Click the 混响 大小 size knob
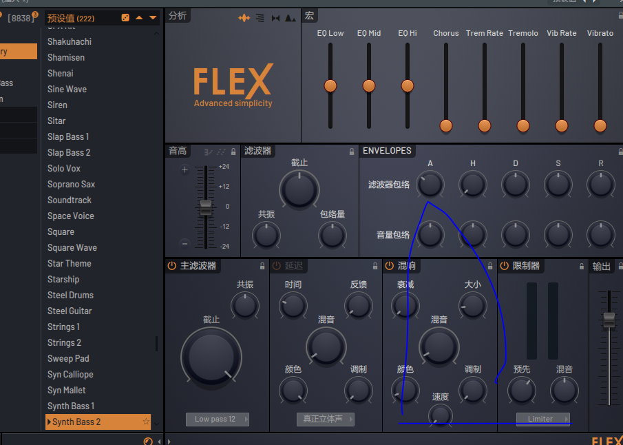This screenshot has width=623, height=445. [472, 307]
